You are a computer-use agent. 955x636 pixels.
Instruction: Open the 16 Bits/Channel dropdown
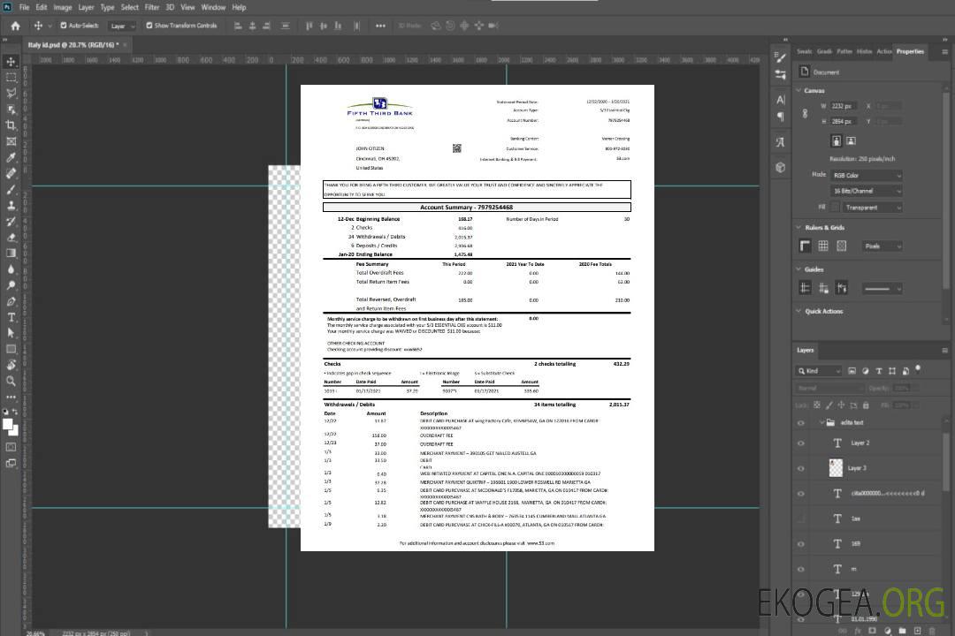(867, 191)
